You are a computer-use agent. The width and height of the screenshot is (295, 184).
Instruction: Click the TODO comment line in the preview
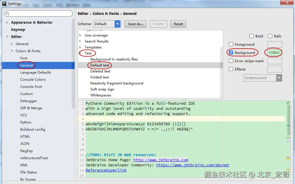121,155
